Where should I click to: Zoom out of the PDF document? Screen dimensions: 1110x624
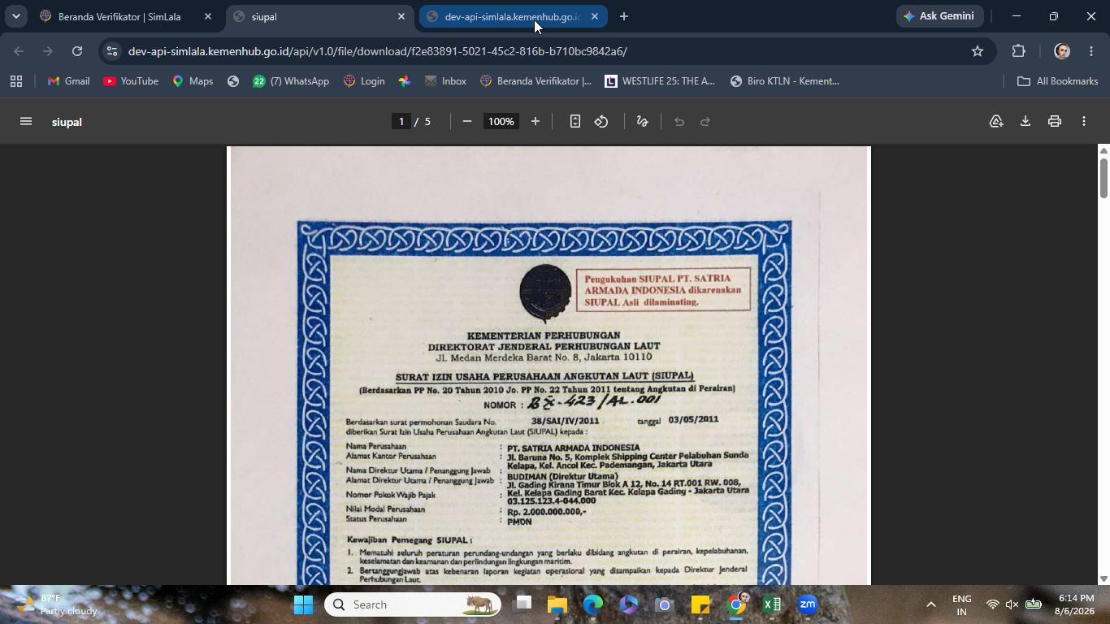coord(467,121)
